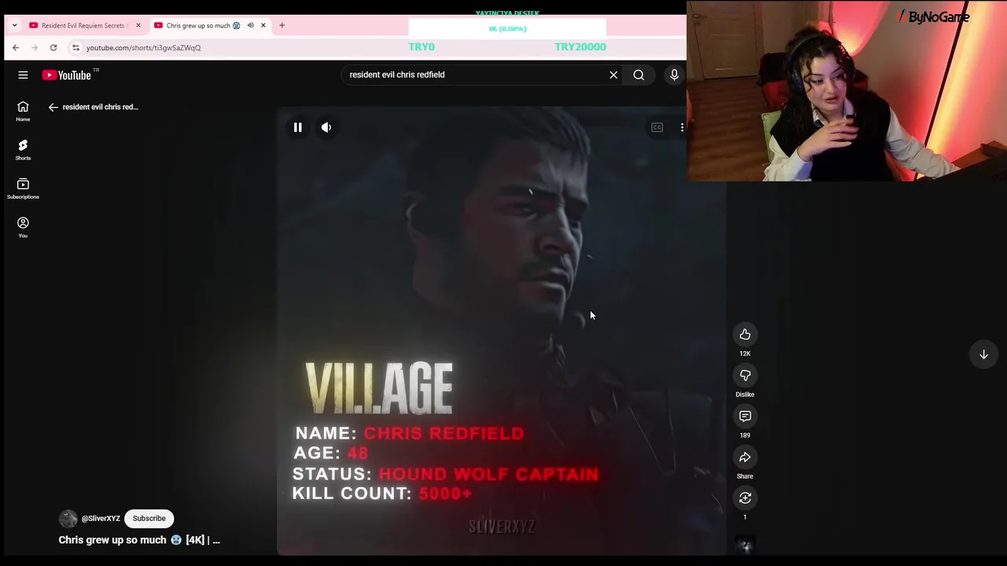Image resolution: width=1007 pixels, height=566 pixels.
Task: Open the YouTube hamburger guide menu
Action: point(23,75)
